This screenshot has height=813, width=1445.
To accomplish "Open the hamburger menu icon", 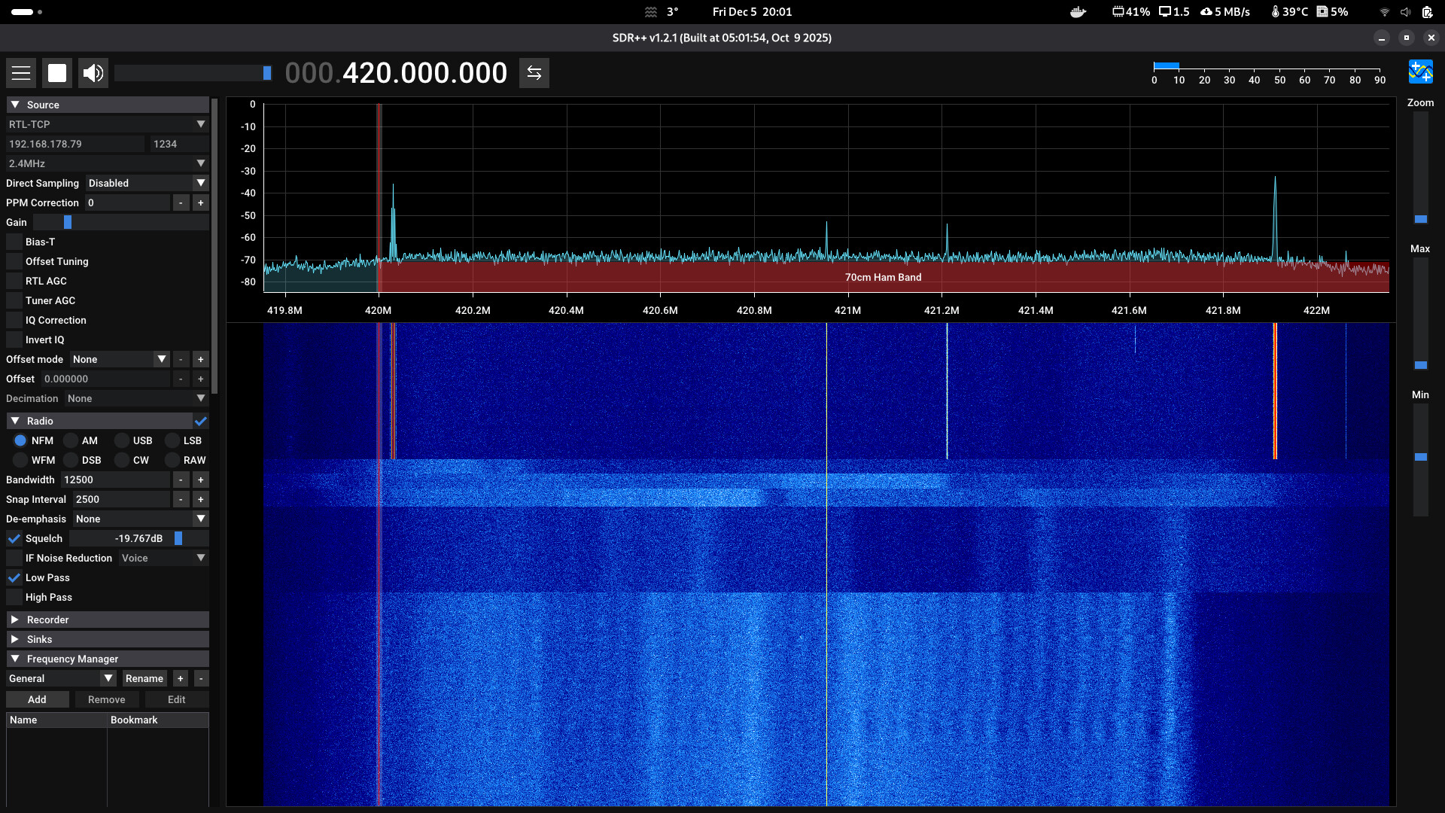I will (x=21, y=73).
